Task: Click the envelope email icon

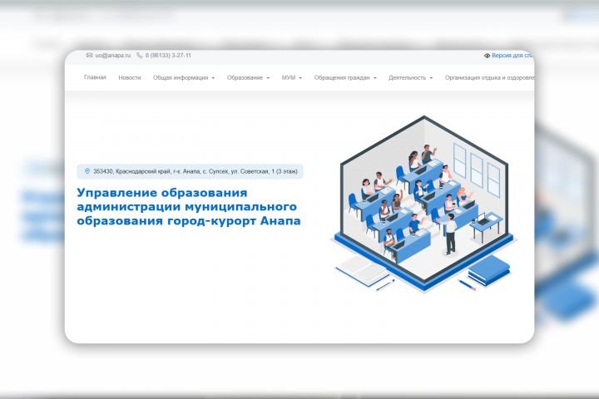Action: pyautogui.click(x=89, y=56)
